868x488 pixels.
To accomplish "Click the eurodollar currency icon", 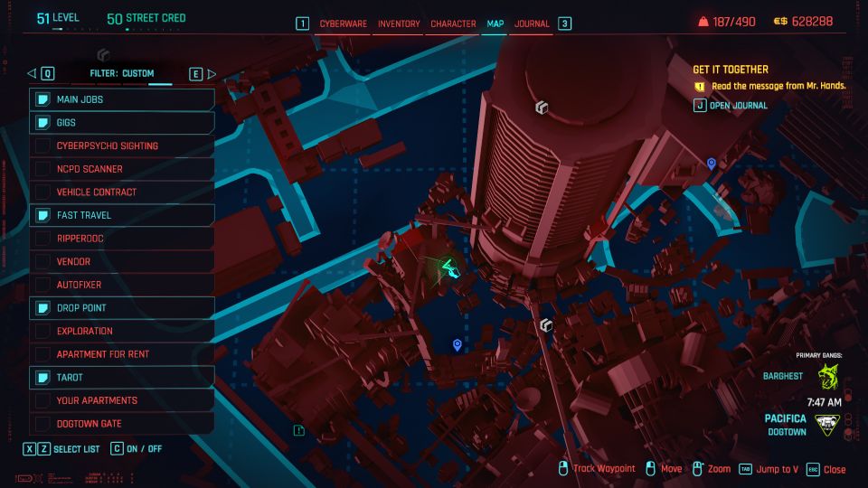I will pyautogui.click(x=780, y=22).
